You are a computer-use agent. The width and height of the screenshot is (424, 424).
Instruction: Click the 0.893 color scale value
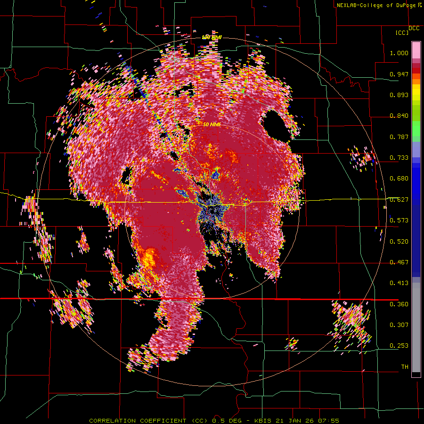399,95
